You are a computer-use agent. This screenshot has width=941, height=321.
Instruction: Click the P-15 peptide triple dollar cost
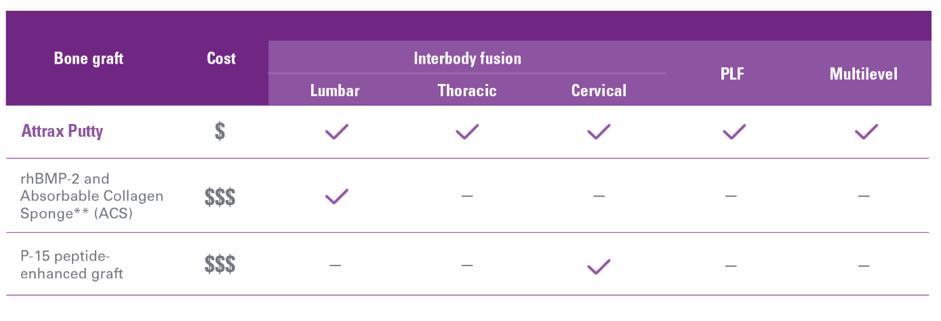220,264
